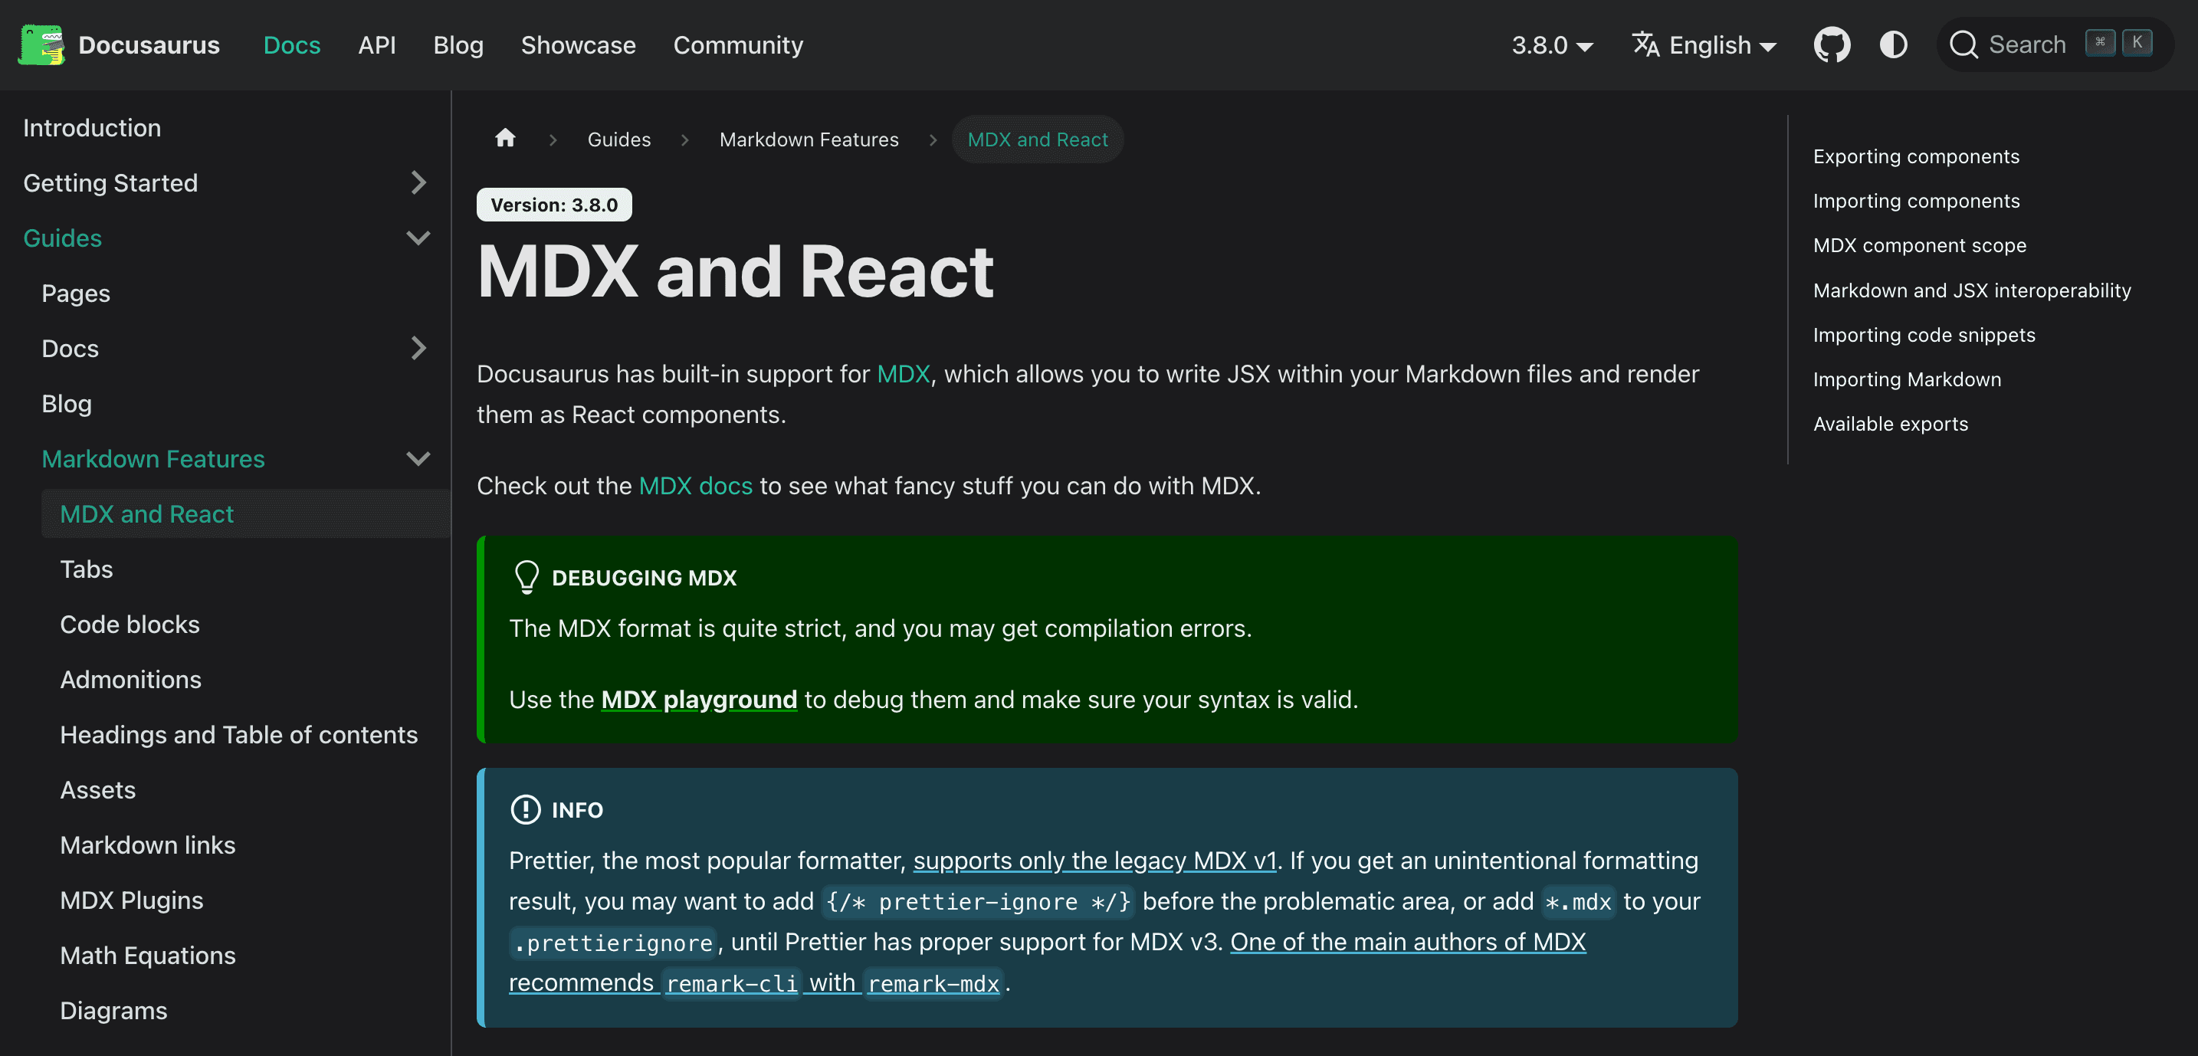Open the MDX playground link
2198x1056 pixels.
tap(698, 700)
